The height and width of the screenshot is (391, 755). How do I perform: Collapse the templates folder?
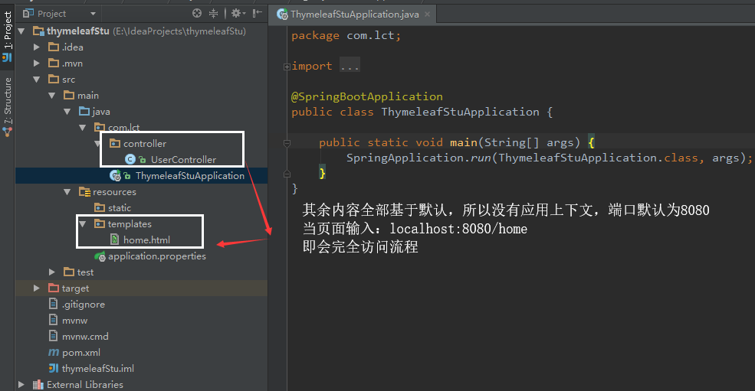click(83, 224)
